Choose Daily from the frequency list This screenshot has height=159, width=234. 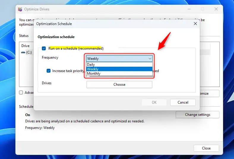pos(119,65)
